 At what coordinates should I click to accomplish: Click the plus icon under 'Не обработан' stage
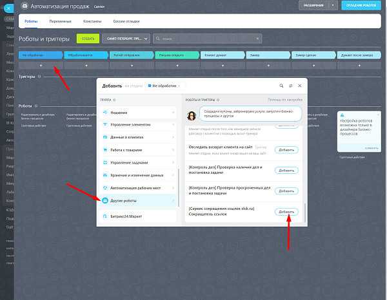pyautogui.click(x=41, y=66)
